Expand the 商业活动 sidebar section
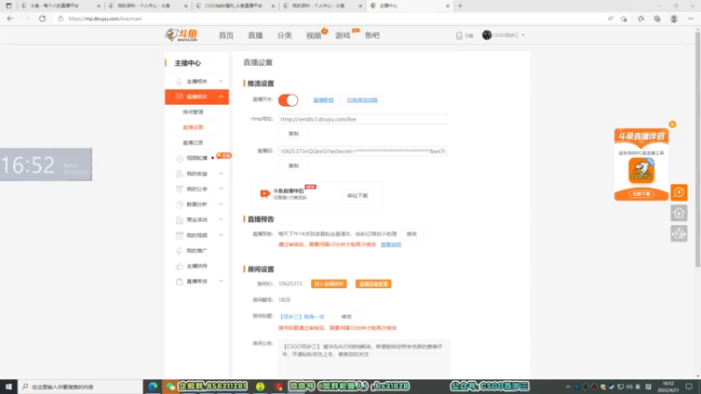The image size is (701, 394). (x=221, y=220)
